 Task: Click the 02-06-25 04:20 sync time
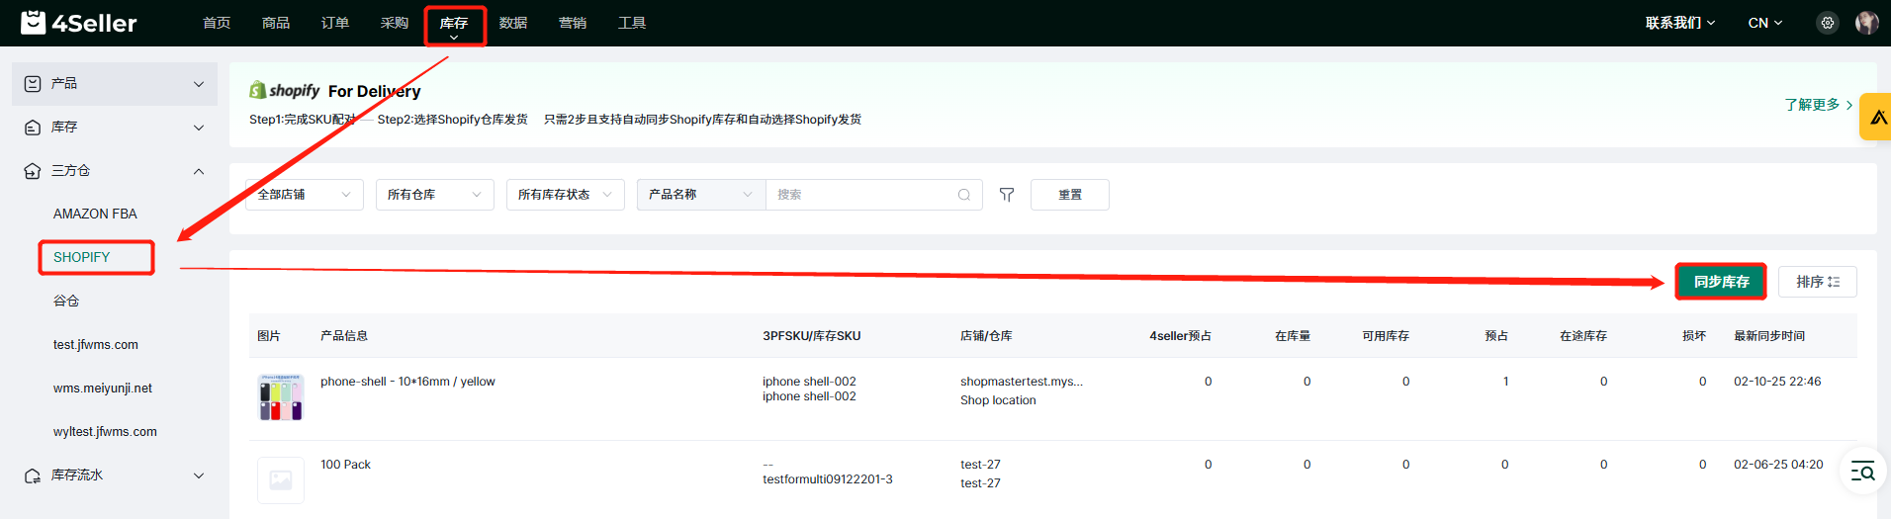coord(1778,465)
